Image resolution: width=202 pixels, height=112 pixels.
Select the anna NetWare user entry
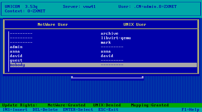click(x=15, y=52)
